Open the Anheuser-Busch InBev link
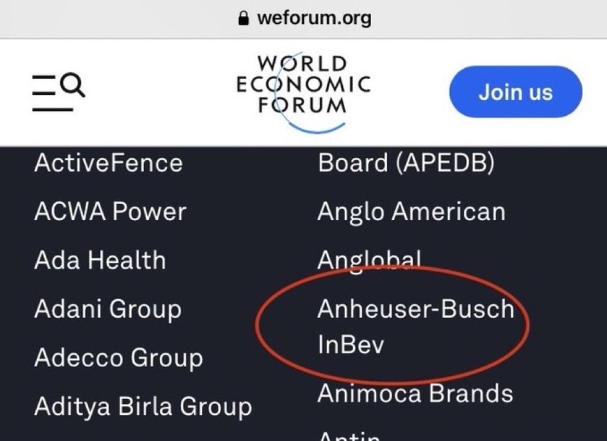Viewport: 607px width, 441px height. point(416,327)
